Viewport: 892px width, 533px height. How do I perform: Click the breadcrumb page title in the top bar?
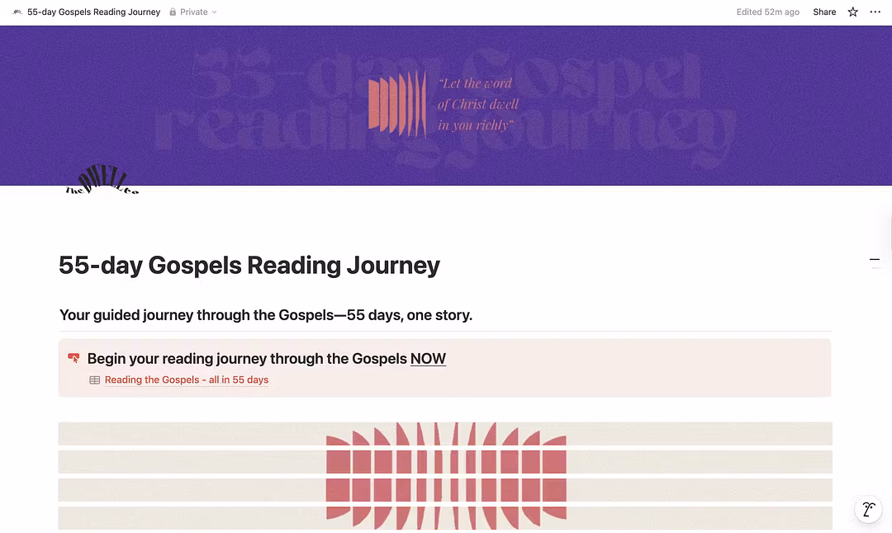pos(94,12)
